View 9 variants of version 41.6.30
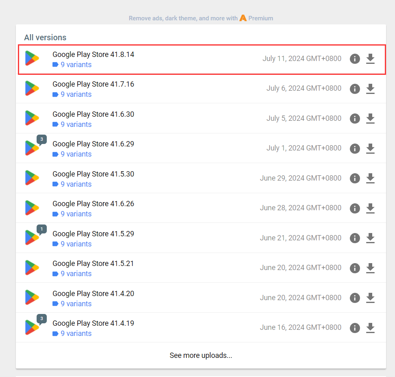 point(72,124)
